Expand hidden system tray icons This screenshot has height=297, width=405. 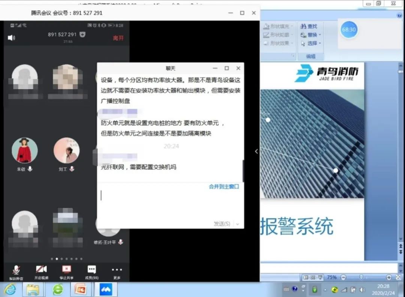pos(325,290)
